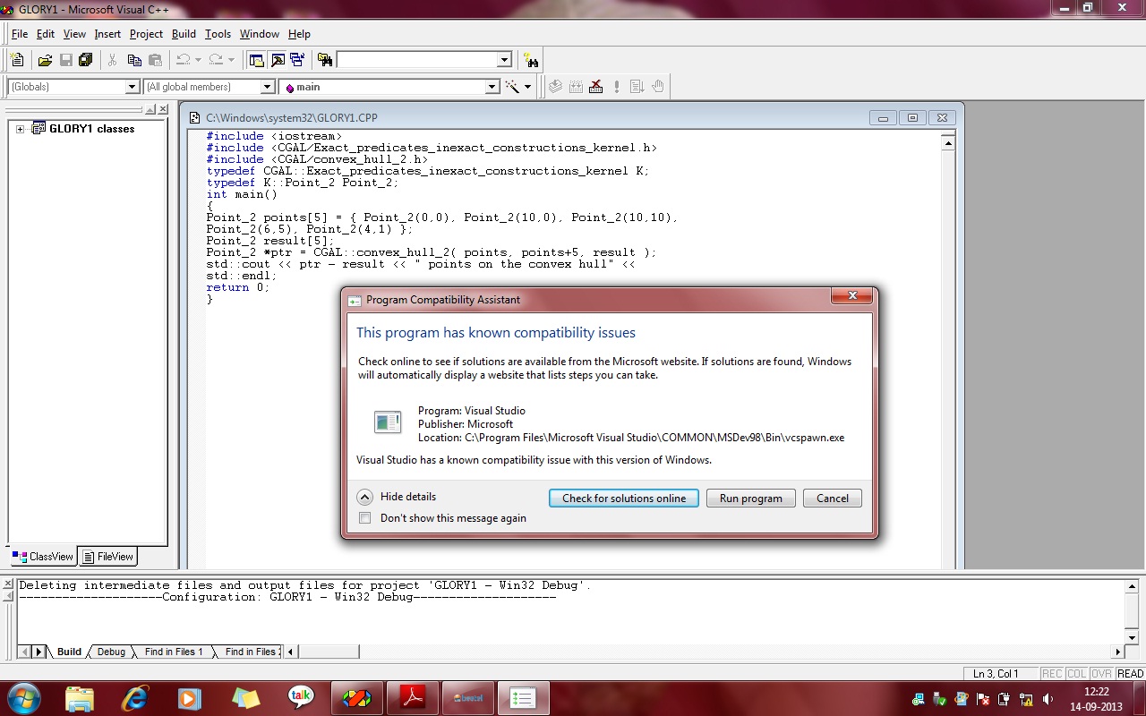Click the Run program button
This screenshot has width=1146, height=716.
pos(751,499)
